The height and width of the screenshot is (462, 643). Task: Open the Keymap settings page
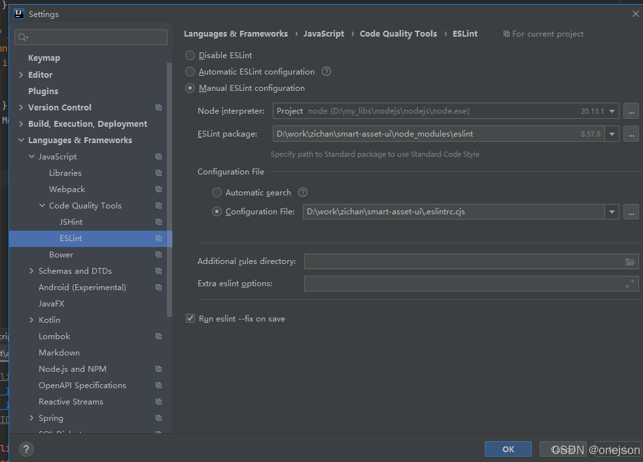click(44, 58)
